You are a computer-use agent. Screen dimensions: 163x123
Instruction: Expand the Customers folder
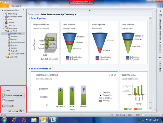[5, 57]
